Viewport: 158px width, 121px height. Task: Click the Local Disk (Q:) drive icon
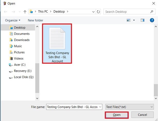(11, 77)
